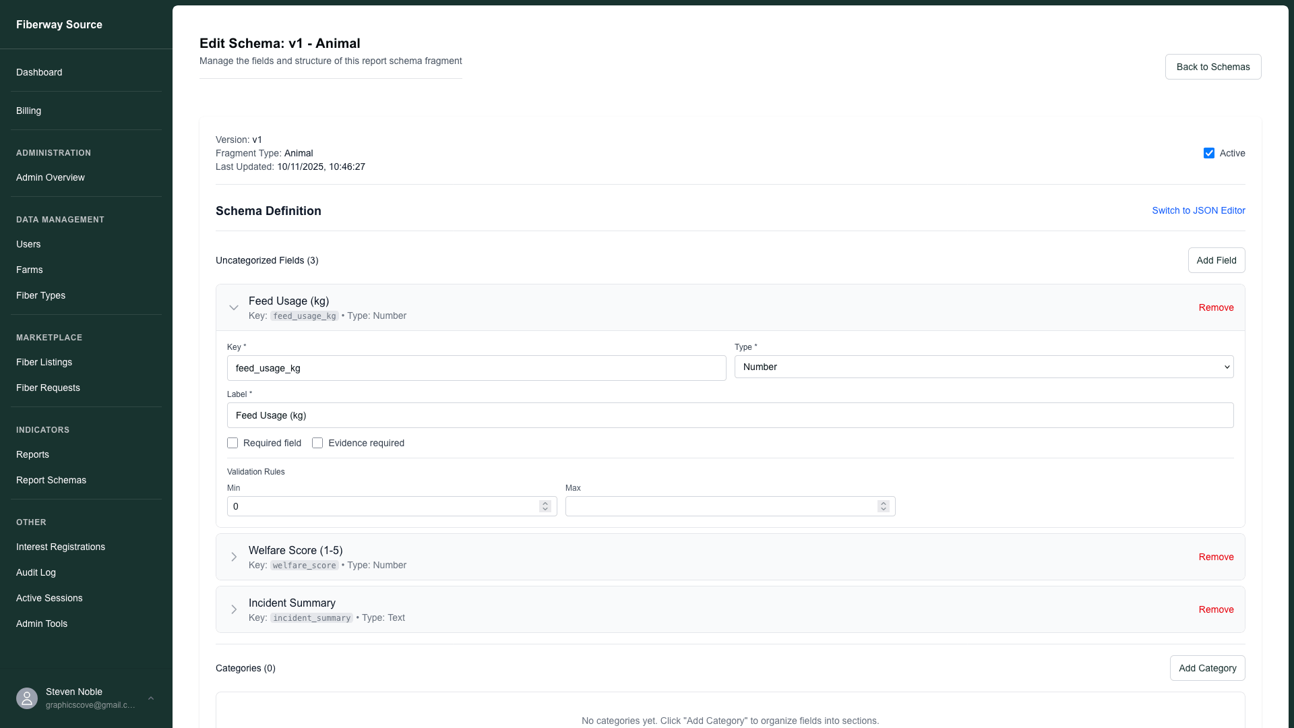The width and height of the screenshot is (1294, 728).
Task: Click the incident_summary key badge
Action: (311, 618)
